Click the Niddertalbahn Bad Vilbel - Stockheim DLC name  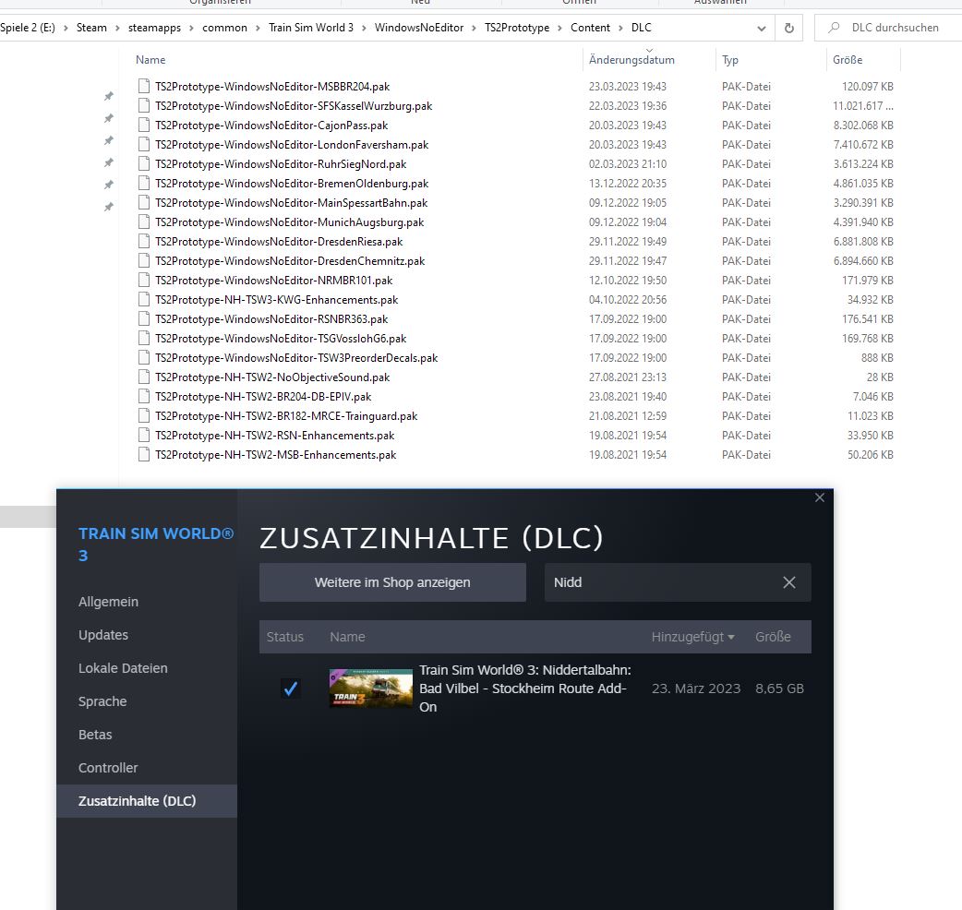point(525,688)
